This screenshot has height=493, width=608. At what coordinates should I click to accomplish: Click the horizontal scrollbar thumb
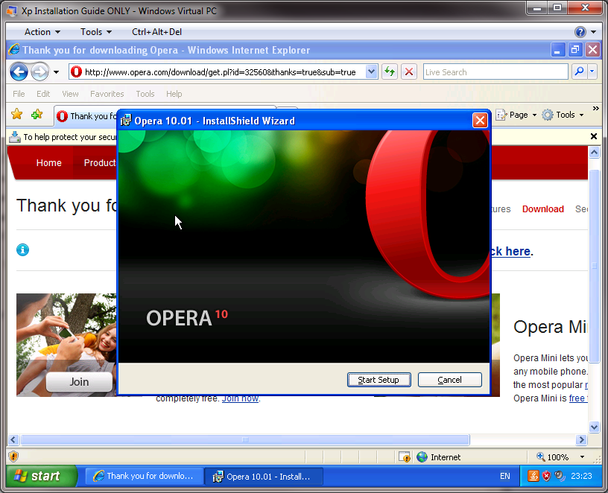pos(245,439)
